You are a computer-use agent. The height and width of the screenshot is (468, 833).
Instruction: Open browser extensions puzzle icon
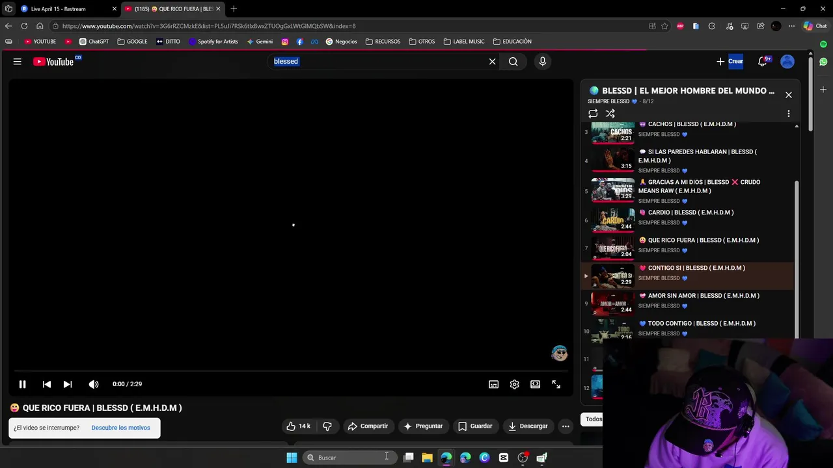tap(711, 26)
